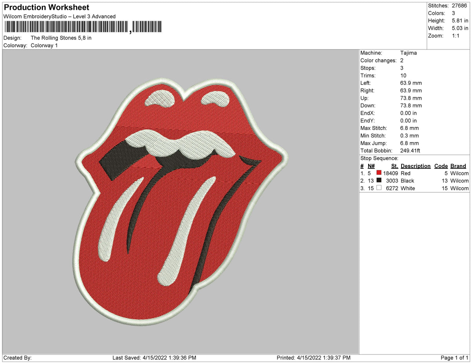Click the 'Black' description text

pyautogui.click(x=407, y=181)
